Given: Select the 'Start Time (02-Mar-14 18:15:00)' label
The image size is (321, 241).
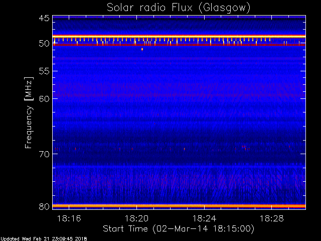Looking at the screenshot, I should (179, 229).
